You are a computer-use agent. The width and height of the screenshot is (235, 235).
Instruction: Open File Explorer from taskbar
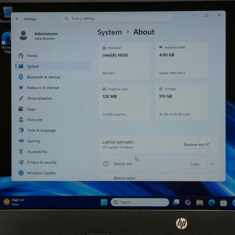[x=199, y=203]
